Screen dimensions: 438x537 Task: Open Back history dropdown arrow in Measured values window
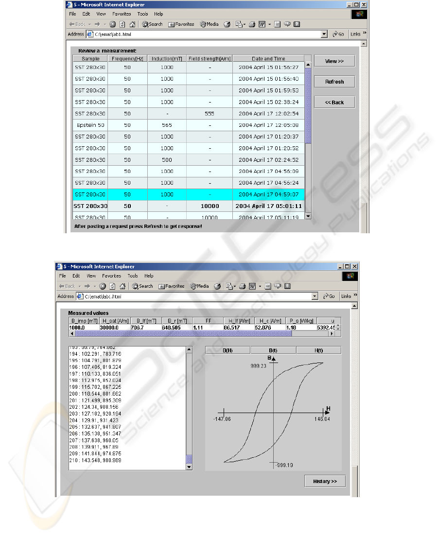coord(80,286)
